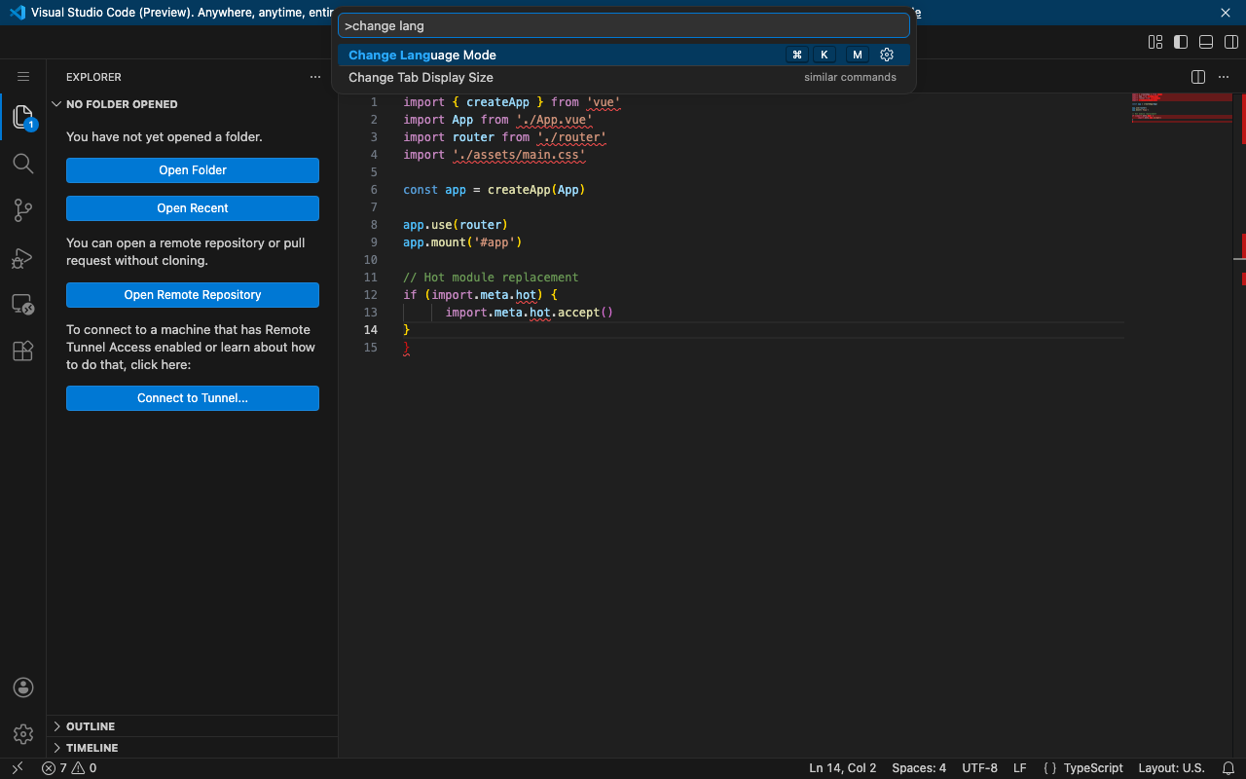This screenshot has width=1246, height=779.
Task: Open the Search view icon
Action: point(23,164)
